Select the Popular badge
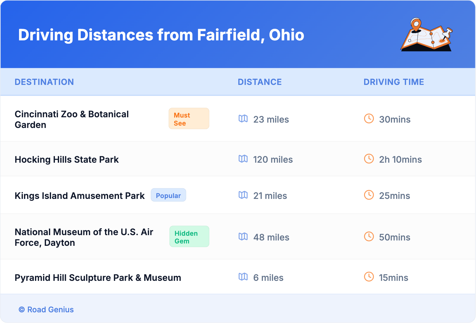The width and height of the screenshot is (476, 323). (x=168, y=195)
